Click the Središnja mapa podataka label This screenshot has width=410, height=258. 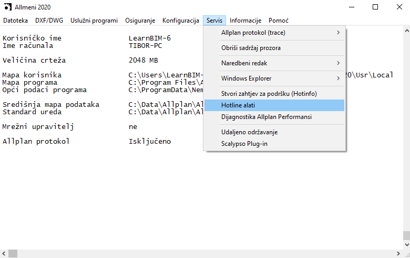click(51, 104)
